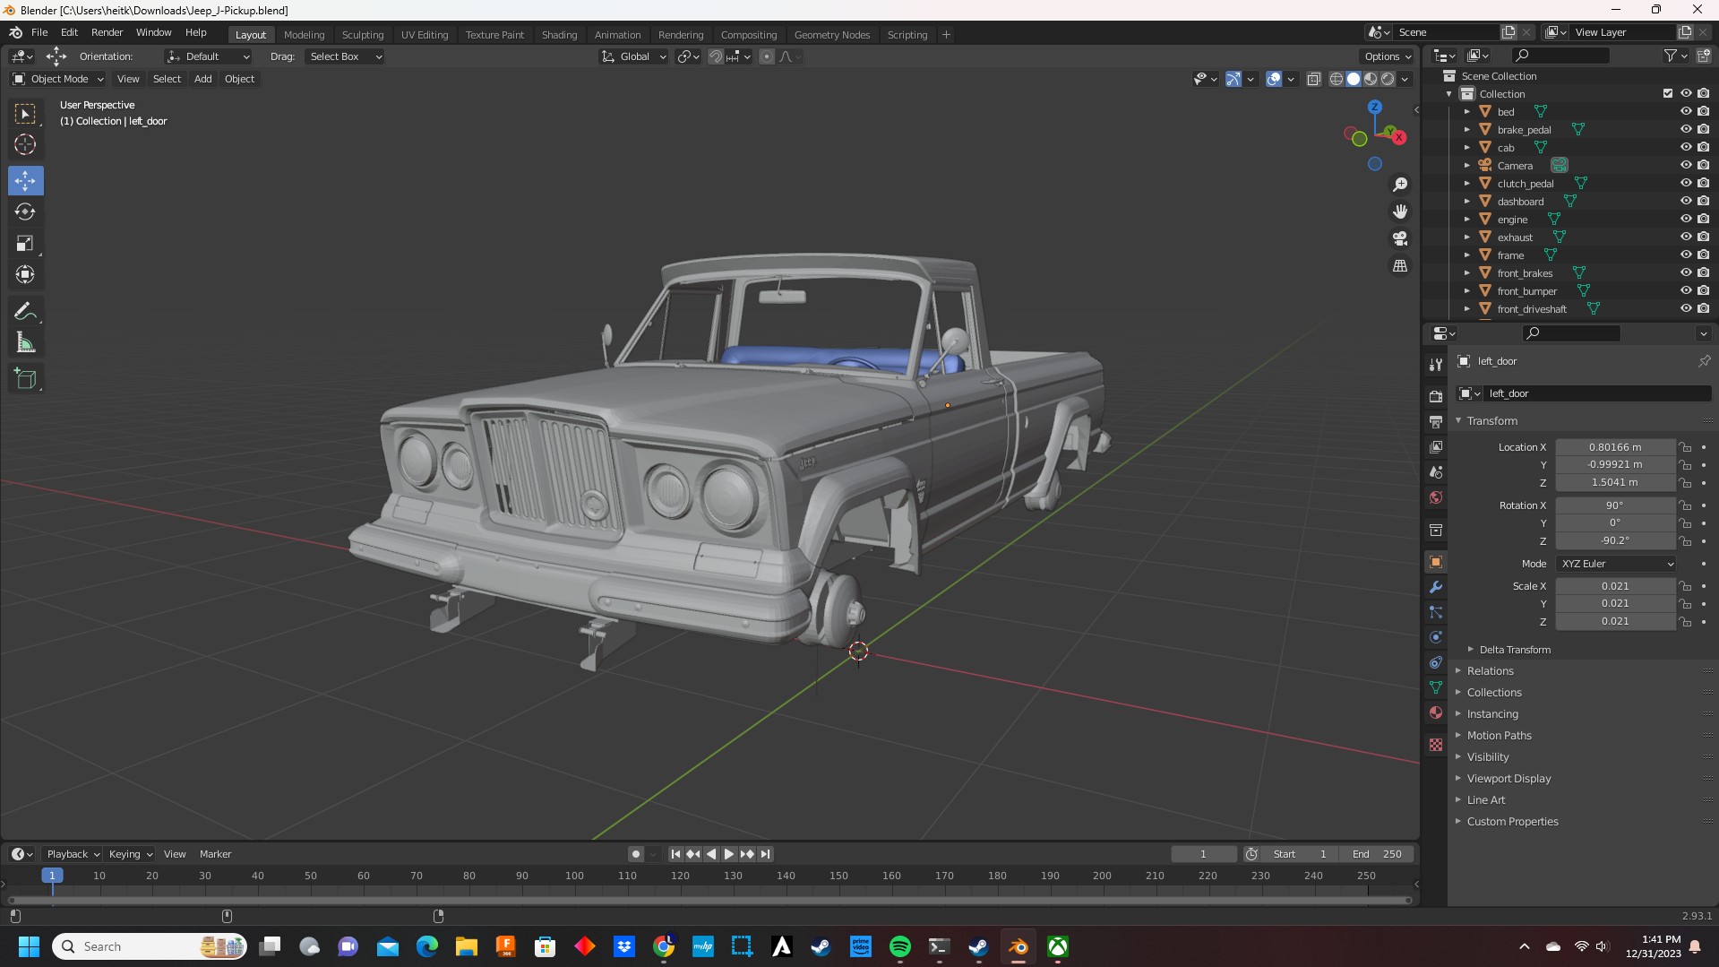
Task: Click the Location X value field
Action: pos(1614,447)
